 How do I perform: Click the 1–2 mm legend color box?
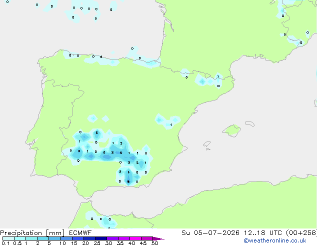point(31,238)
